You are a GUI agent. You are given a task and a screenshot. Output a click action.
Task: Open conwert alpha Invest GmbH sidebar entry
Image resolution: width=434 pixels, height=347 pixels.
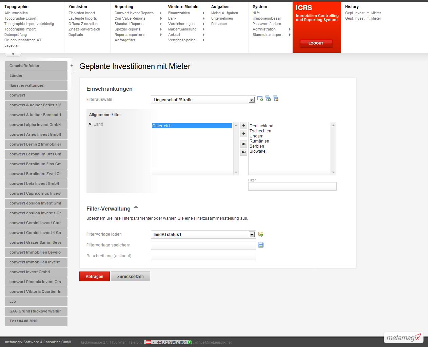[36, 125]
